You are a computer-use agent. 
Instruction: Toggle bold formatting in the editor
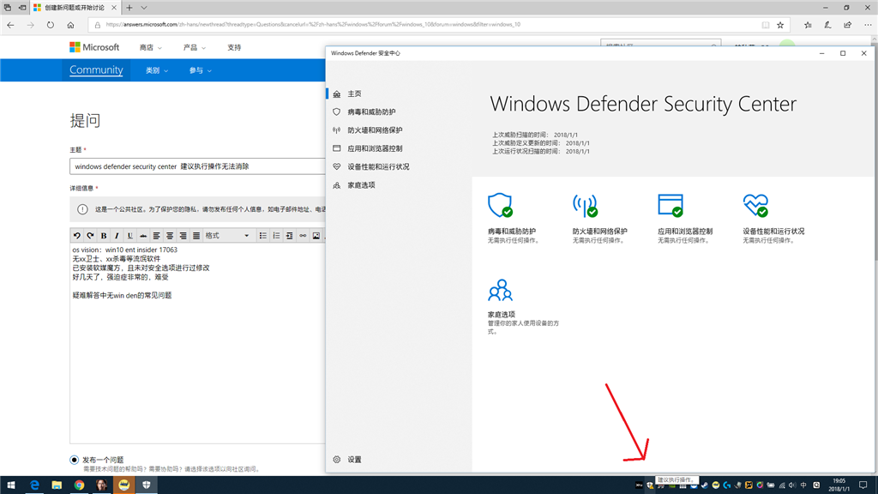click(x=104, y=236)
